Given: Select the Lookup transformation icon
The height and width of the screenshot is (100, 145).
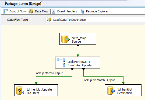Looking at the screenshot, I should click(61, 63).
